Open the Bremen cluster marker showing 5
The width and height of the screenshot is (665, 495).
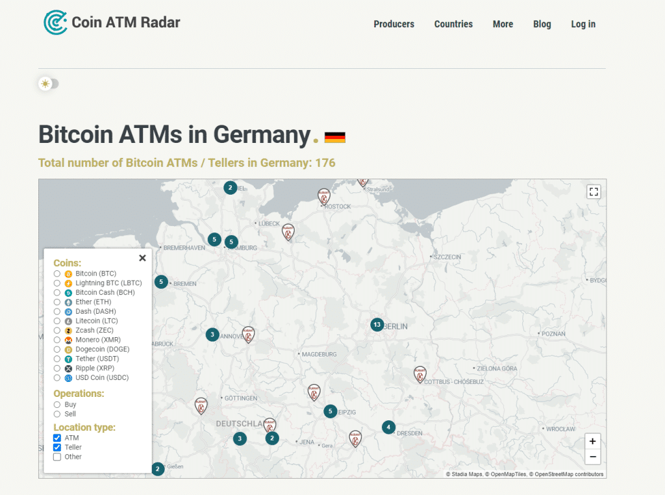click(161, 282)
